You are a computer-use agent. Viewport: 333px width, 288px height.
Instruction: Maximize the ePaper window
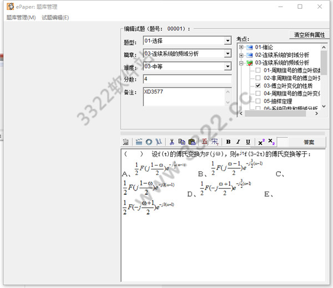click(300, 7)
